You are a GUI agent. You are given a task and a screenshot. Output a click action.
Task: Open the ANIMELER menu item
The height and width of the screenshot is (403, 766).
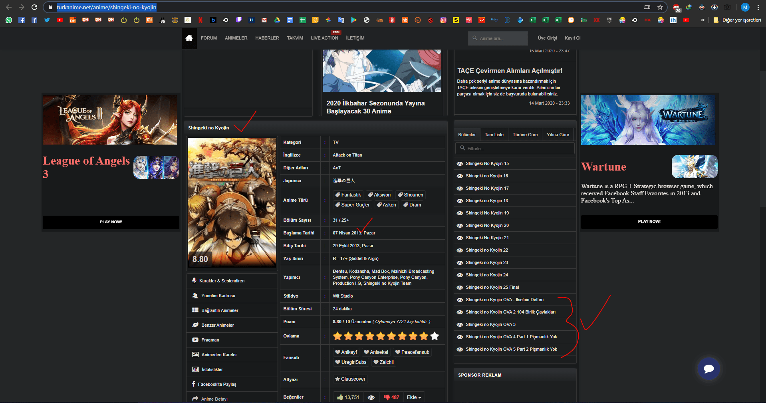[x=236, y=38]
